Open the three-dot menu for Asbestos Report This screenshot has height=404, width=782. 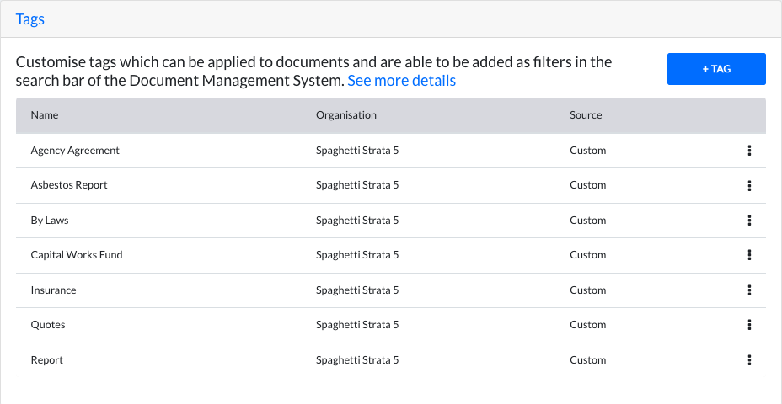[749, 185]
